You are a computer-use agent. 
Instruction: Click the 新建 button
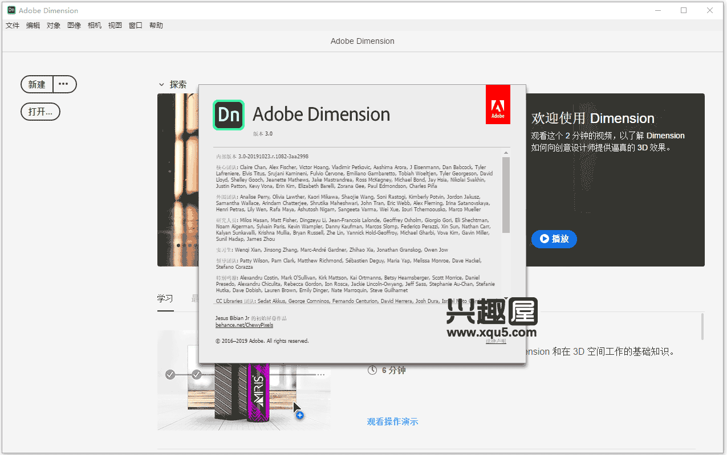37,84
